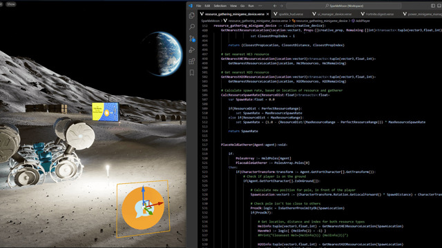442x248 pixels.
Task: Toggle the primary sidebar layout icon
Action: pos(433,6)
